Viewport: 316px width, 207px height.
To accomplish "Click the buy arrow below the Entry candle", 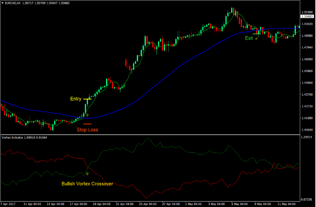I will tap(87, 115).
